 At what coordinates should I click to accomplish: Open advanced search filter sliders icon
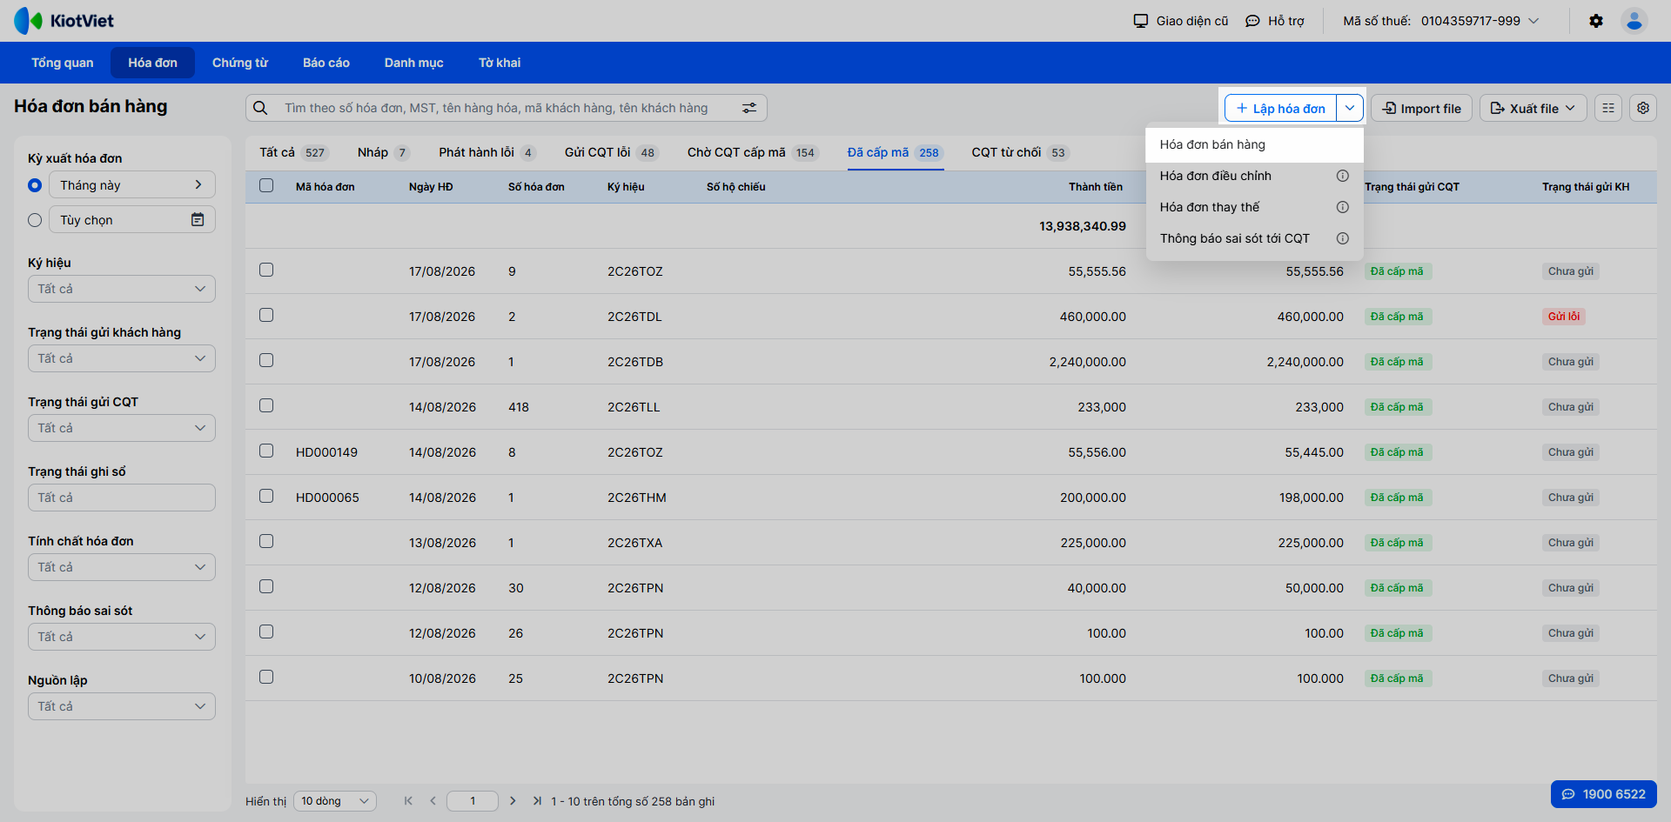(x=749, y=108)
